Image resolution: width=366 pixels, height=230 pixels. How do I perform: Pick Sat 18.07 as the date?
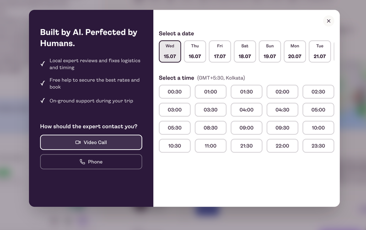[245, 52]
